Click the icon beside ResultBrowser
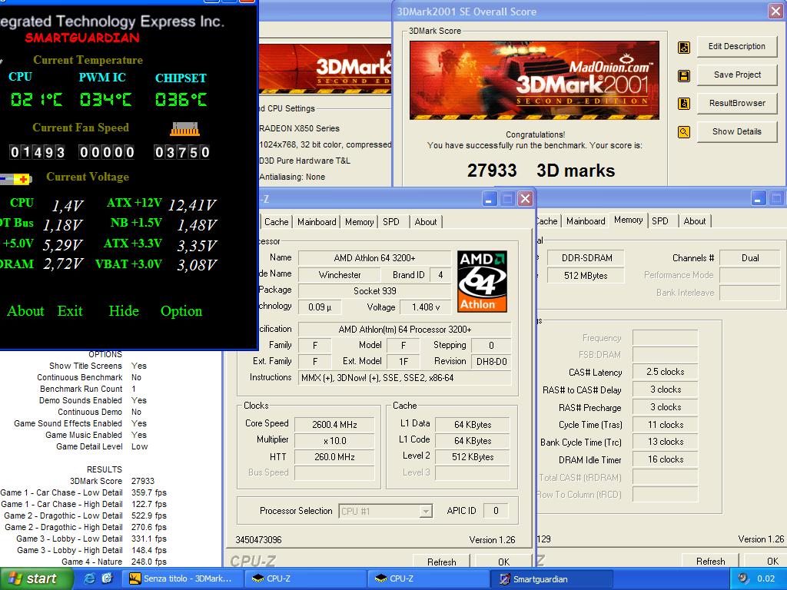This screenshot has height=590, width=787. 683,104
